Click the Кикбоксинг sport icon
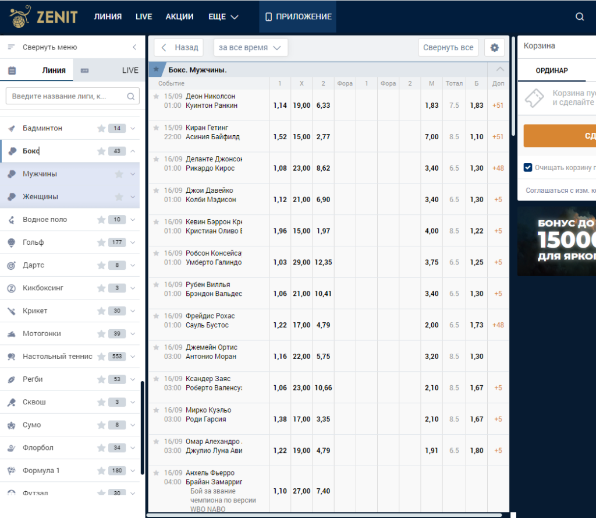This screenshot has width=596, height=518. click(x=12, y=288)
